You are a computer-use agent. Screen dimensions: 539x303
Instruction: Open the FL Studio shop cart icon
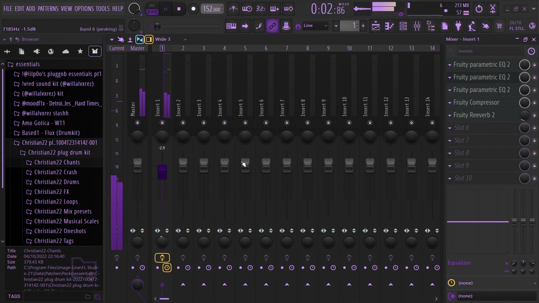pos(499,26)
